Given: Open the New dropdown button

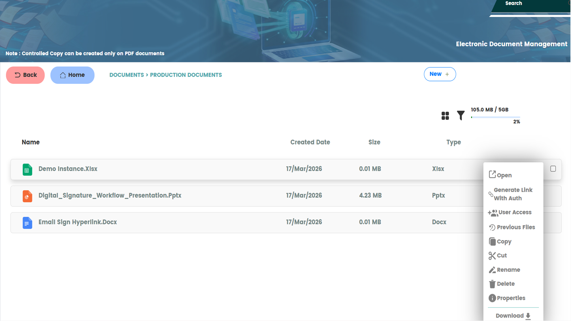Looking at the screenshot, I should 439,74.
